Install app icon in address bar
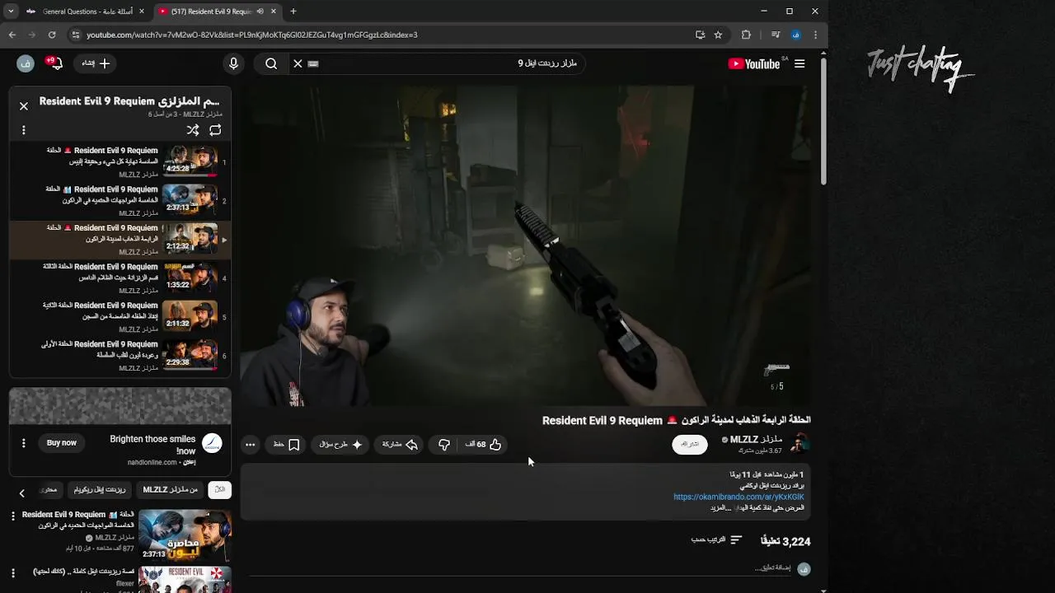The width and height of the screenshot is (1055, 593). 700,35
